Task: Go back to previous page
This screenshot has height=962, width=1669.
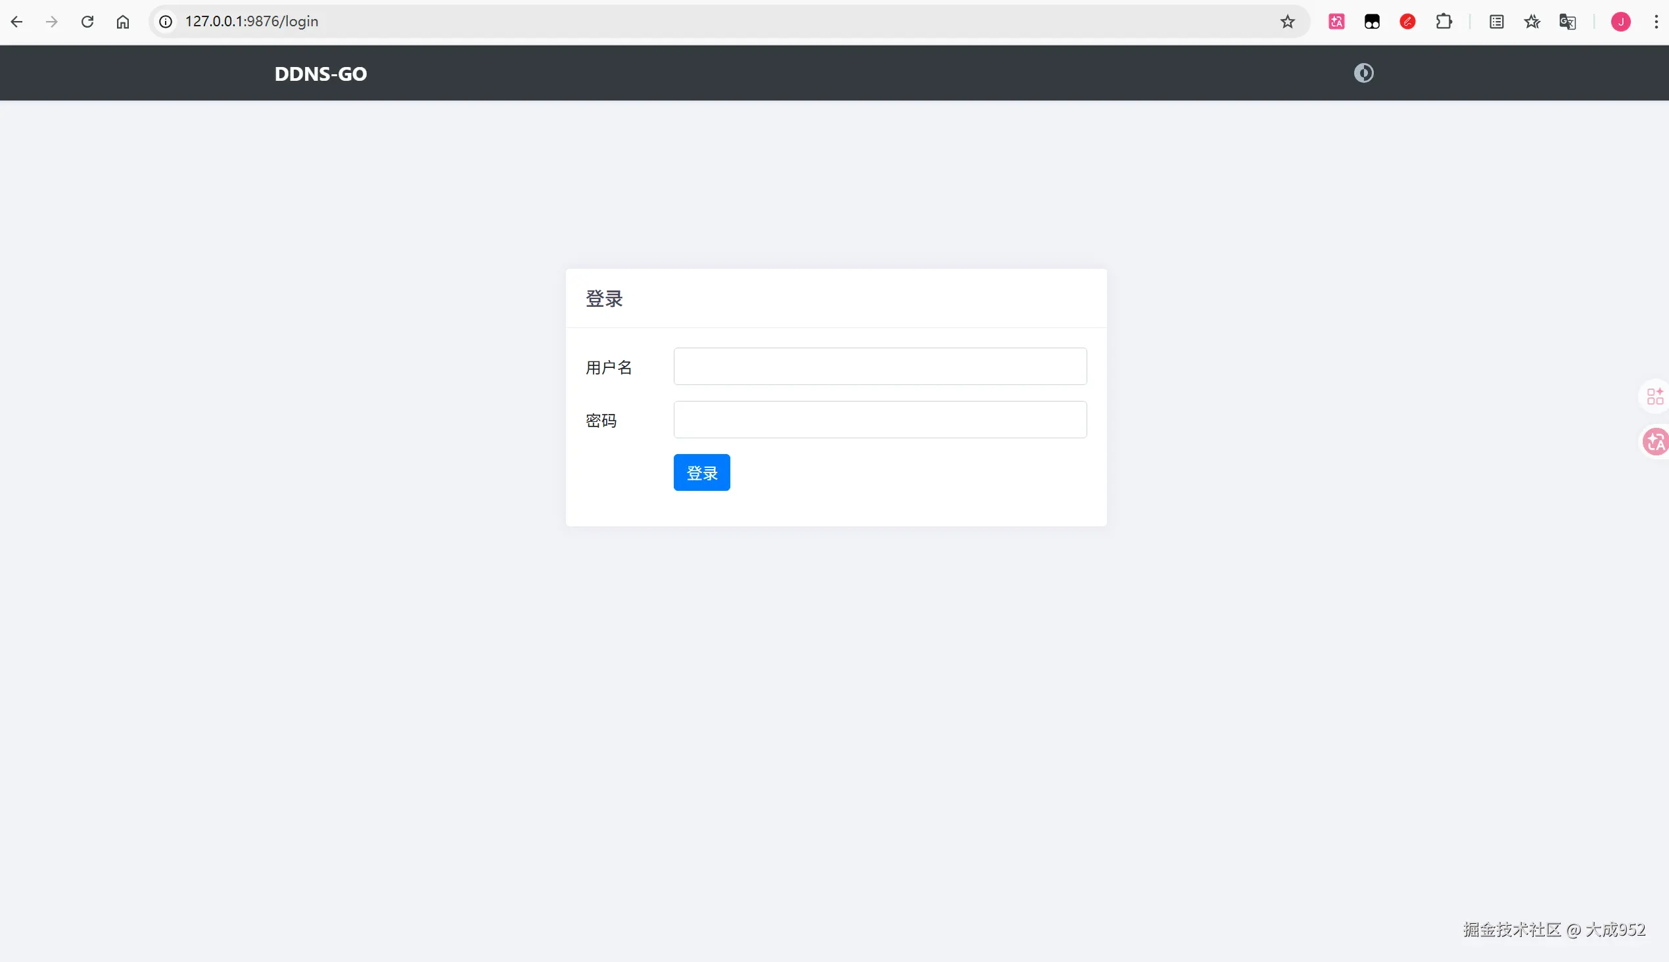Action: click(16, 22)
